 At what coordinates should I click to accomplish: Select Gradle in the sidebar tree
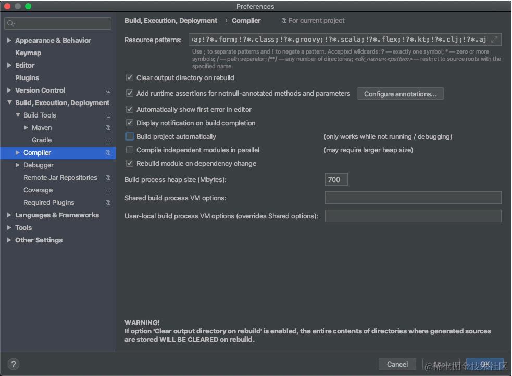click(42, 140)
